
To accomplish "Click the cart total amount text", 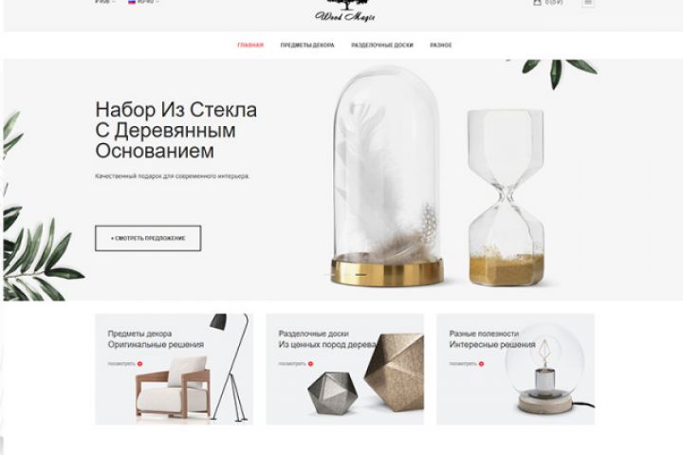I will tap(554, 2).
